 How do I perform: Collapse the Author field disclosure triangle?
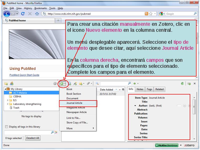tap(135, 105)
